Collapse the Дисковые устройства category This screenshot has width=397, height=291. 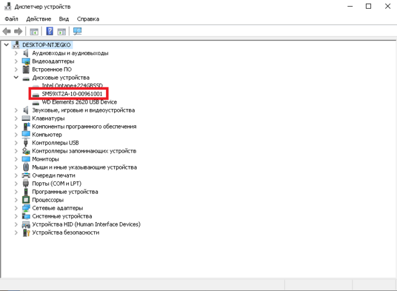(17, 78)
